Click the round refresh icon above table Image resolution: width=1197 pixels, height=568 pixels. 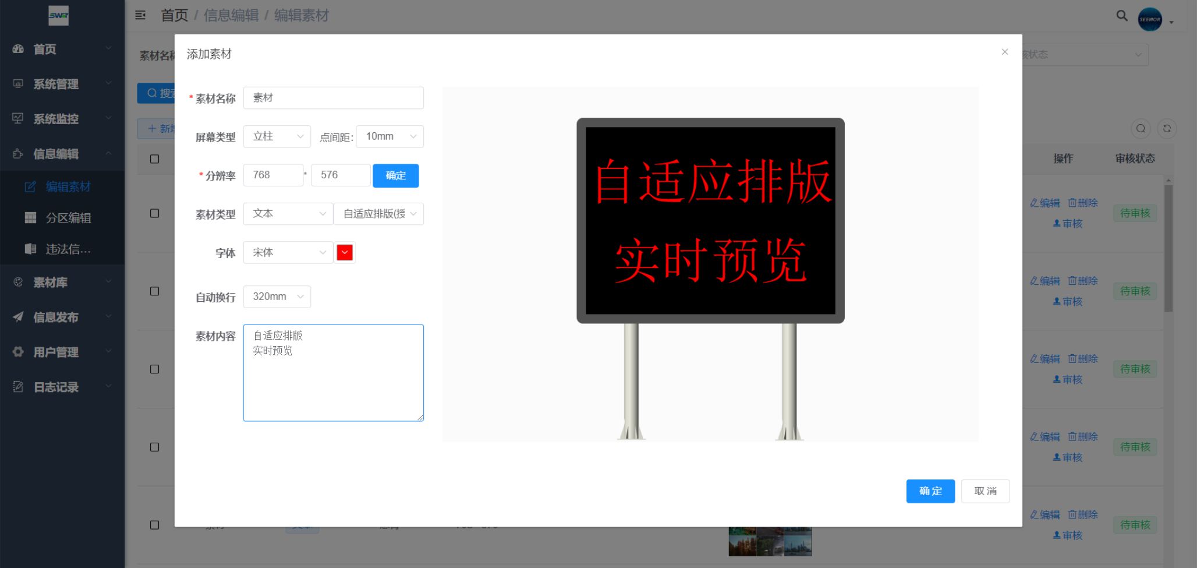(x=1167, y=129)
